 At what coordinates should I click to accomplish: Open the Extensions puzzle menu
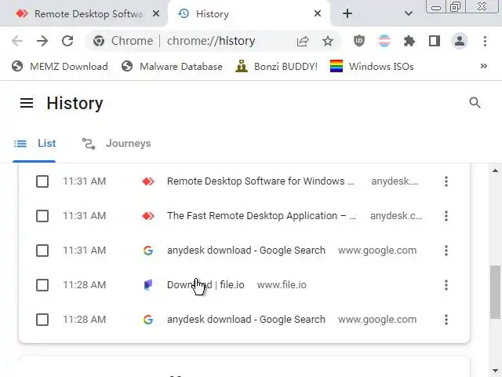pos(409,41)
